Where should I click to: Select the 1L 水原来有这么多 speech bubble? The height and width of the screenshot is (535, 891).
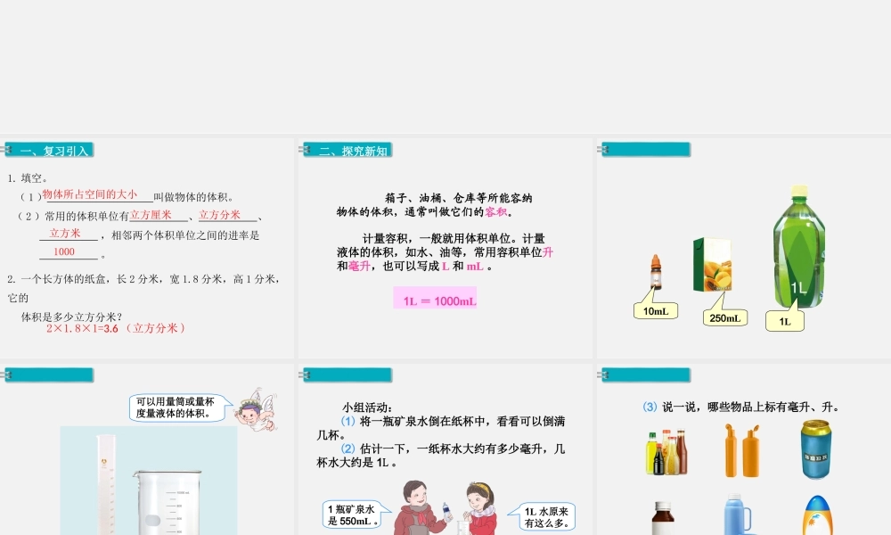click(545, 516)
